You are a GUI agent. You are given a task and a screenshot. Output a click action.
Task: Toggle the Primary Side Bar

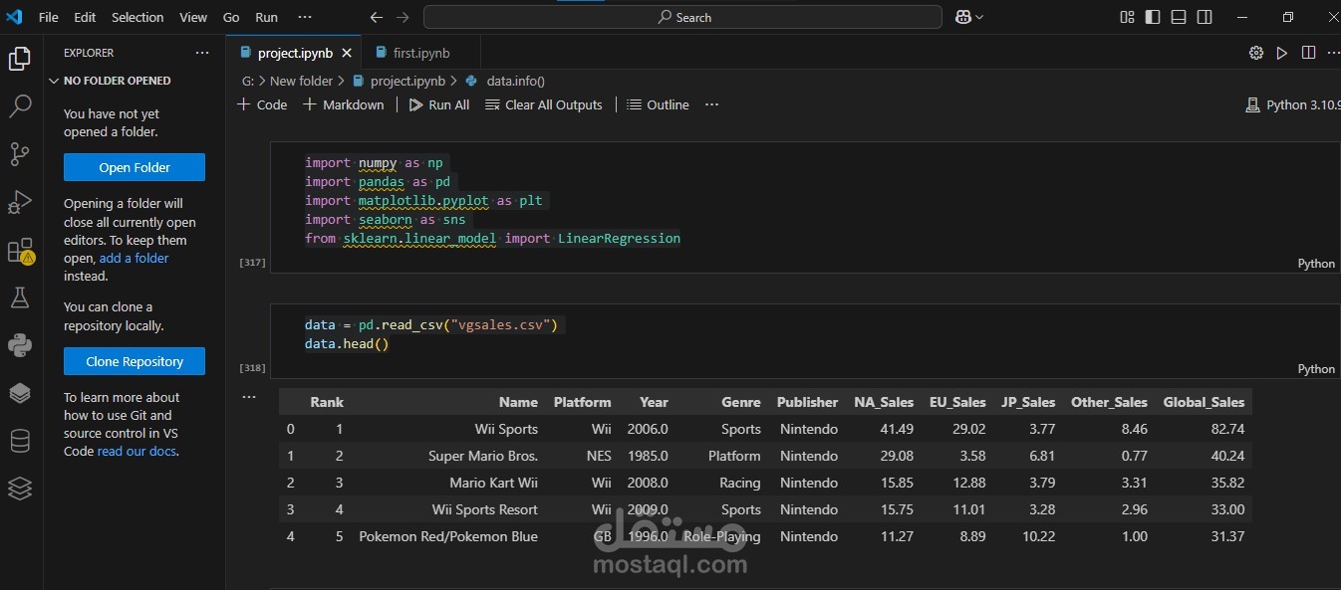pyautogui.click(x=1153, y=17)
